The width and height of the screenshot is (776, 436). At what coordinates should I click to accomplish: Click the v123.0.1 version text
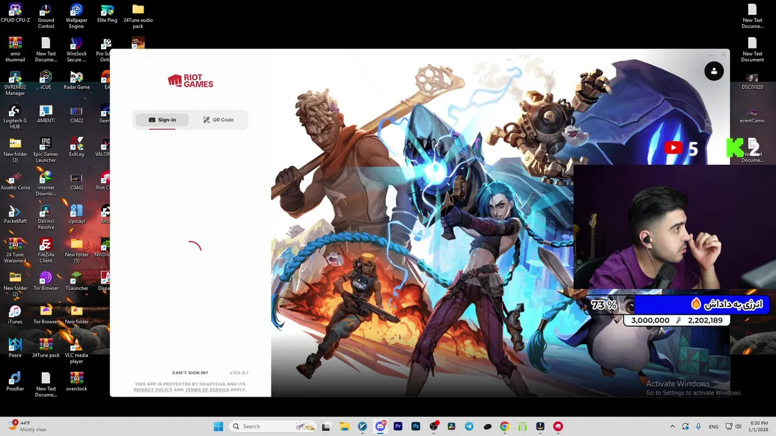[239, 373]
